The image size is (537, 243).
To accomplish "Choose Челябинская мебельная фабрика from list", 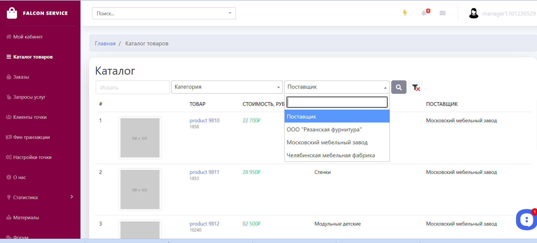I will [x=331, y=155].
